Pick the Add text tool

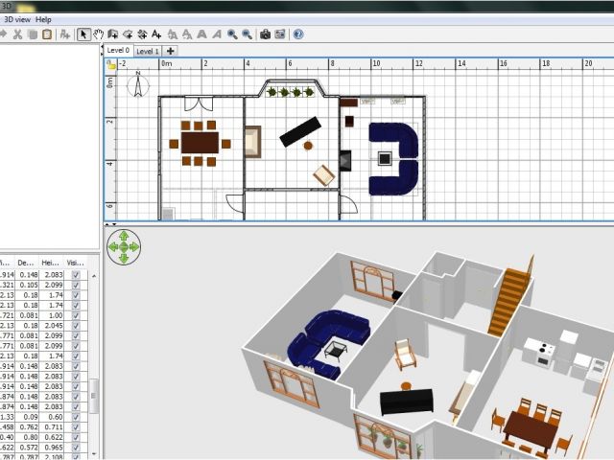(156, 34)
